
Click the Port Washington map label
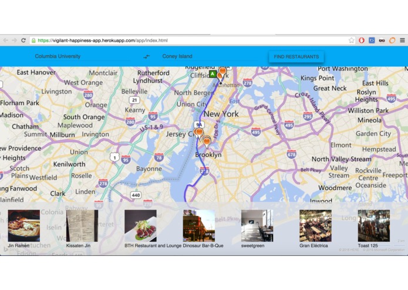click(343, 69)
